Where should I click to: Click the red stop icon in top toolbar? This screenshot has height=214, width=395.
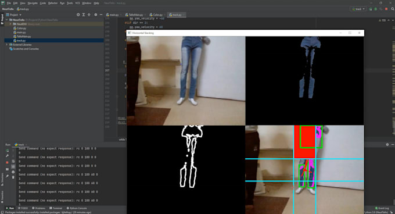pos(386,9)
